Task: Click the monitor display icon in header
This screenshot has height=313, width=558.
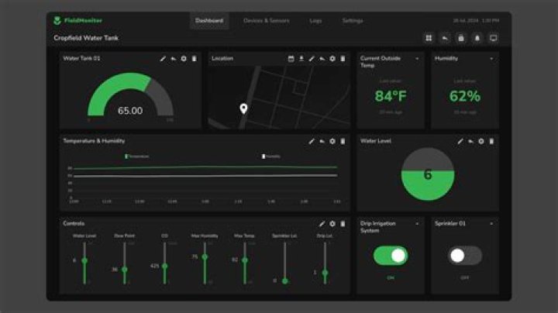Action: tap(493, 38)
